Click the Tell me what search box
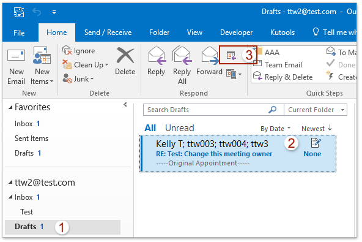 point(334,32)
